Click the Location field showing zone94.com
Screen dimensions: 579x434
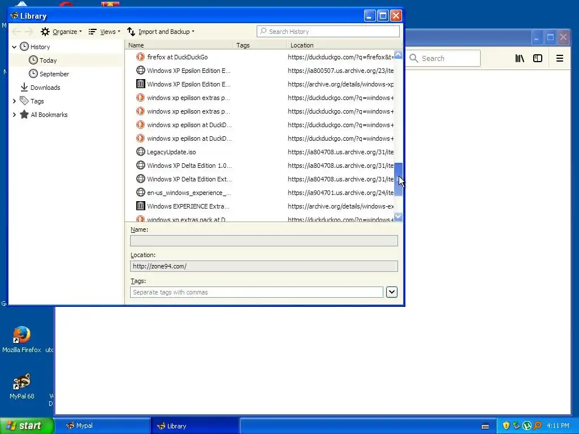(263, 266)
